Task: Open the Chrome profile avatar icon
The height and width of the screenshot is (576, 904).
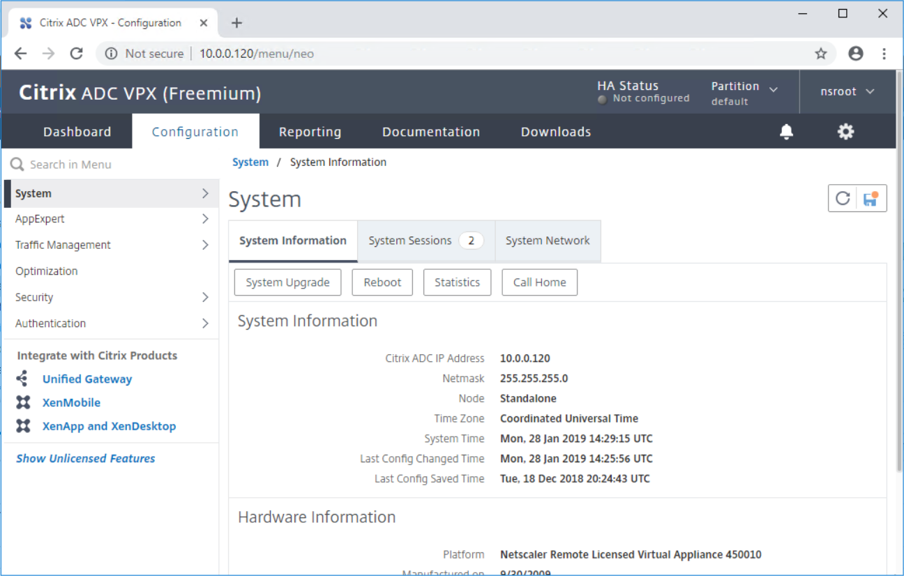Action: pyautogui.click(x=856, y=54)
